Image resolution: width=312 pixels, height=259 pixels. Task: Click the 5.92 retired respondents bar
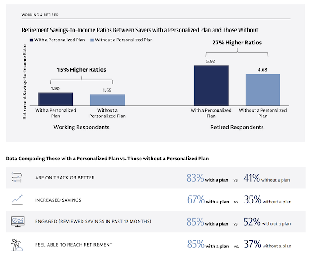pyautogui.click(x=211, y=85)
